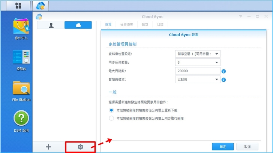Screen dimensions: 273x153
Task: Click Cloud Sync window title icon
Action: click(39, 17)
